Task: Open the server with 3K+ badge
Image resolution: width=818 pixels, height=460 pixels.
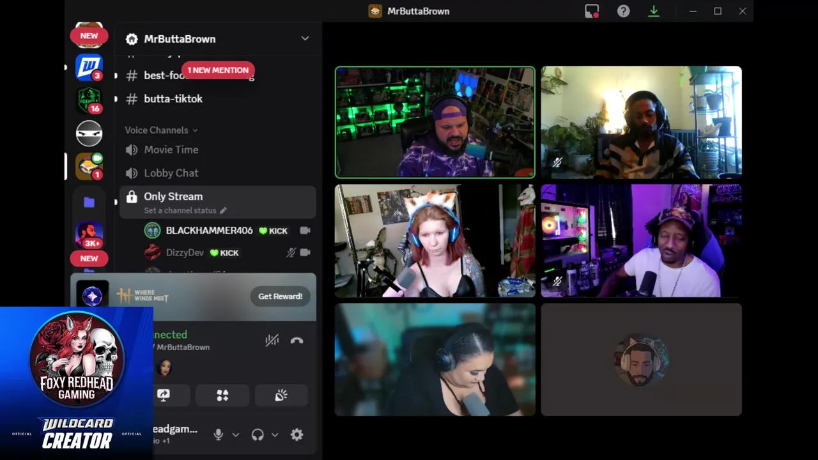Action: point(89,235)
